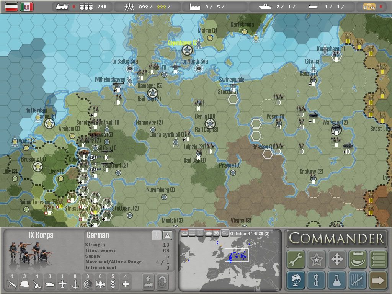Viewport: 392px width, 294px height.
Task: Click the IX Korps unit name
Action: [x=41, y=235]
